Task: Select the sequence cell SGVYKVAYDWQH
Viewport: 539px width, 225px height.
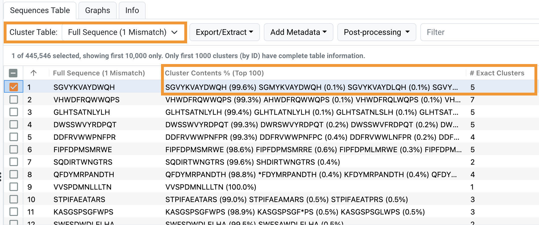Action: (84, 87)
